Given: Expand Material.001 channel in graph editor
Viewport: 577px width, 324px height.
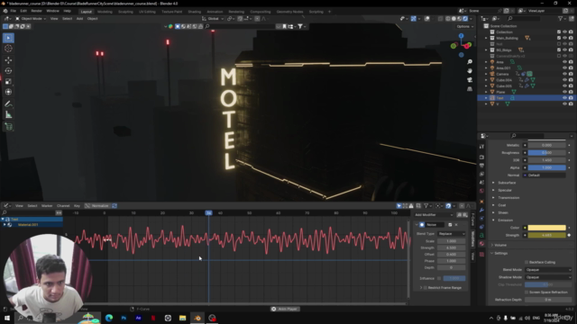Looking at the screenshot, I should 5,225.
